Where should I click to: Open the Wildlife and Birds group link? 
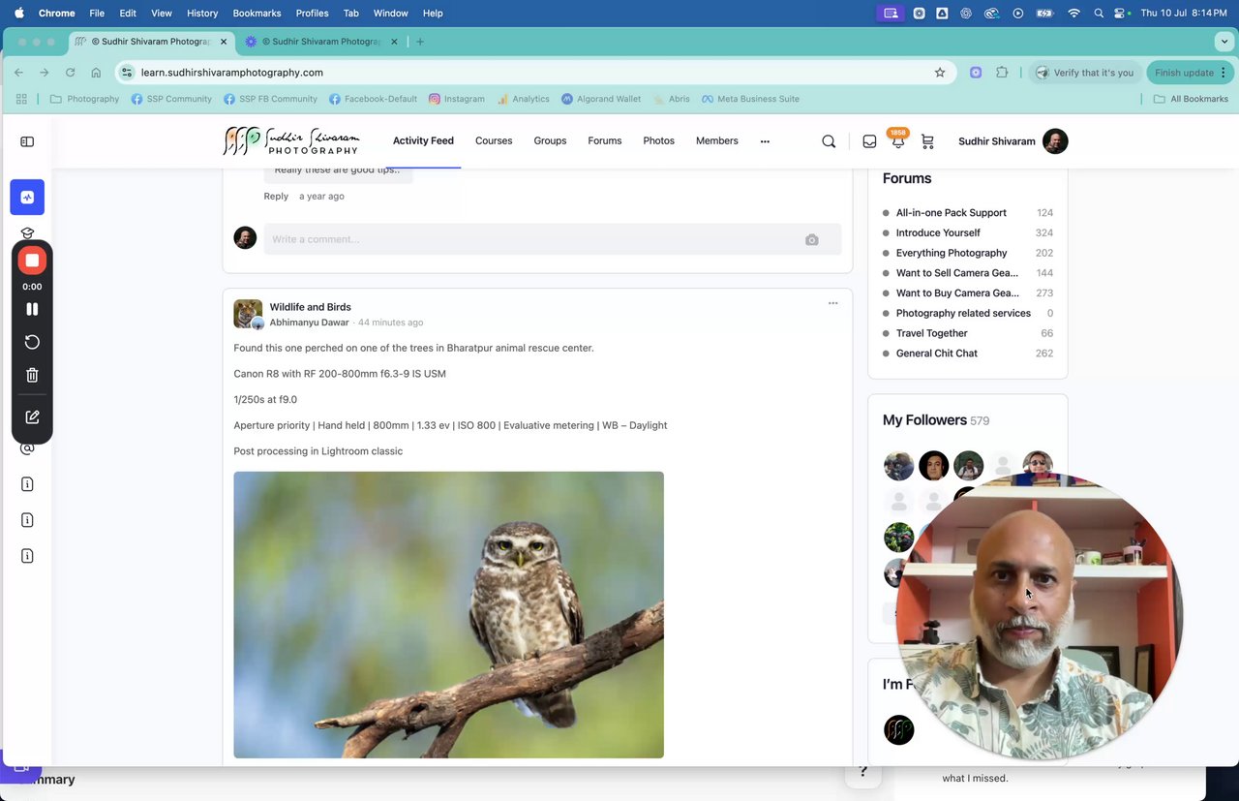[x=310, y=307]
